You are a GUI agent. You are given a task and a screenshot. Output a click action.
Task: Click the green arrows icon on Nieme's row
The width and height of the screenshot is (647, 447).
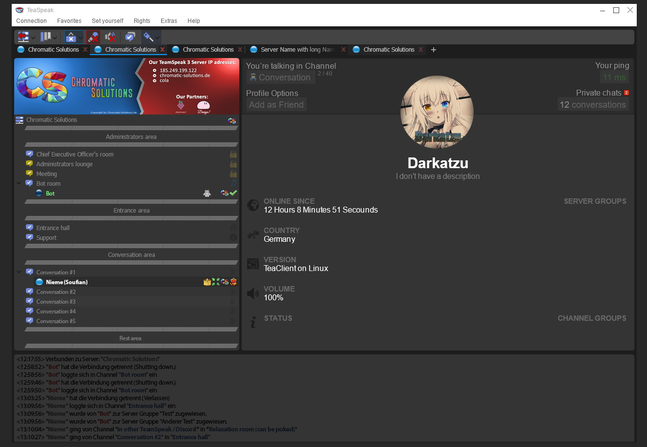tap(216, 282)
